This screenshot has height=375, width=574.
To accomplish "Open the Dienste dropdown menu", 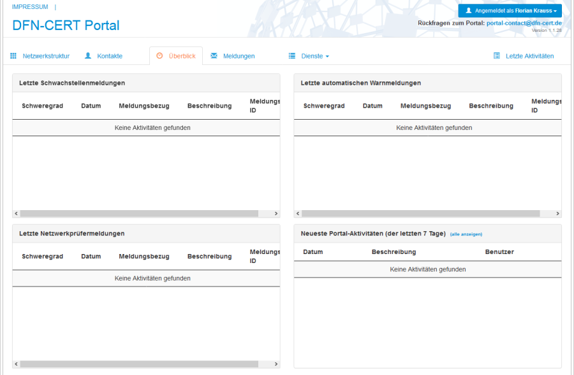I will click(313, 55).
